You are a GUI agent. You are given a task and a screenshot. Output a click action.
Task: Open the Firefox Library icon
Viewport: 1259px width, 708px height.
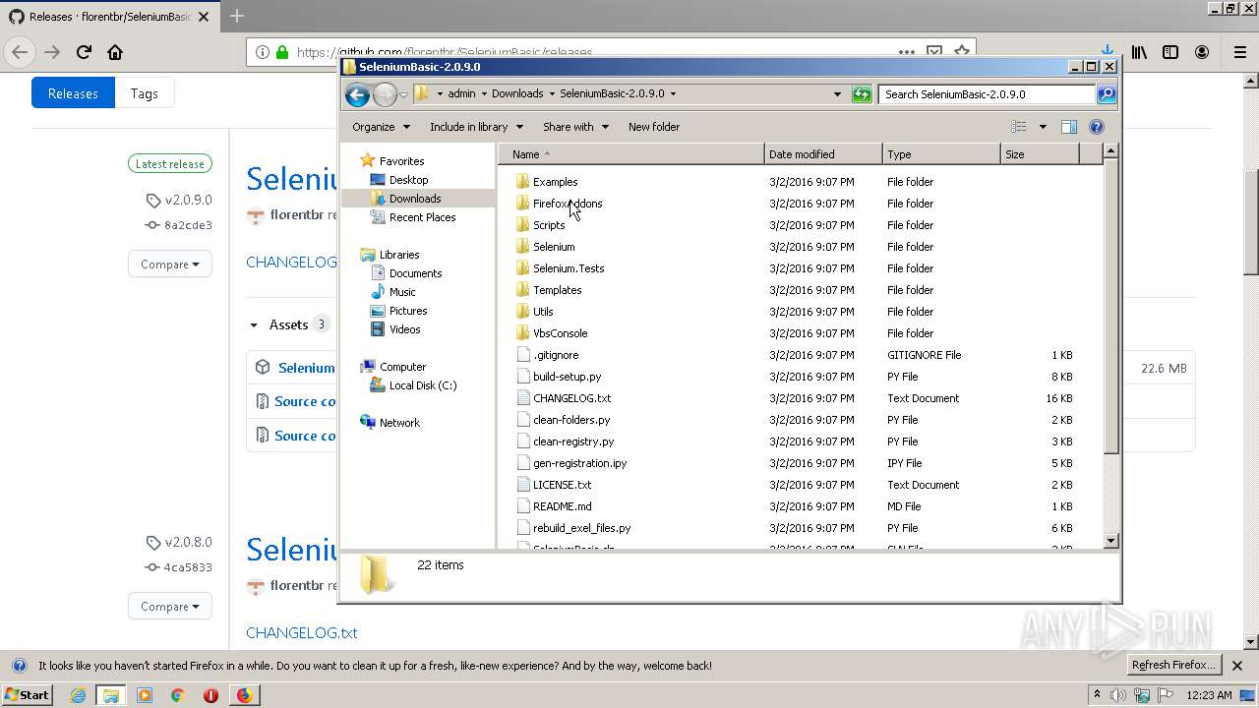coord(1139,52)
